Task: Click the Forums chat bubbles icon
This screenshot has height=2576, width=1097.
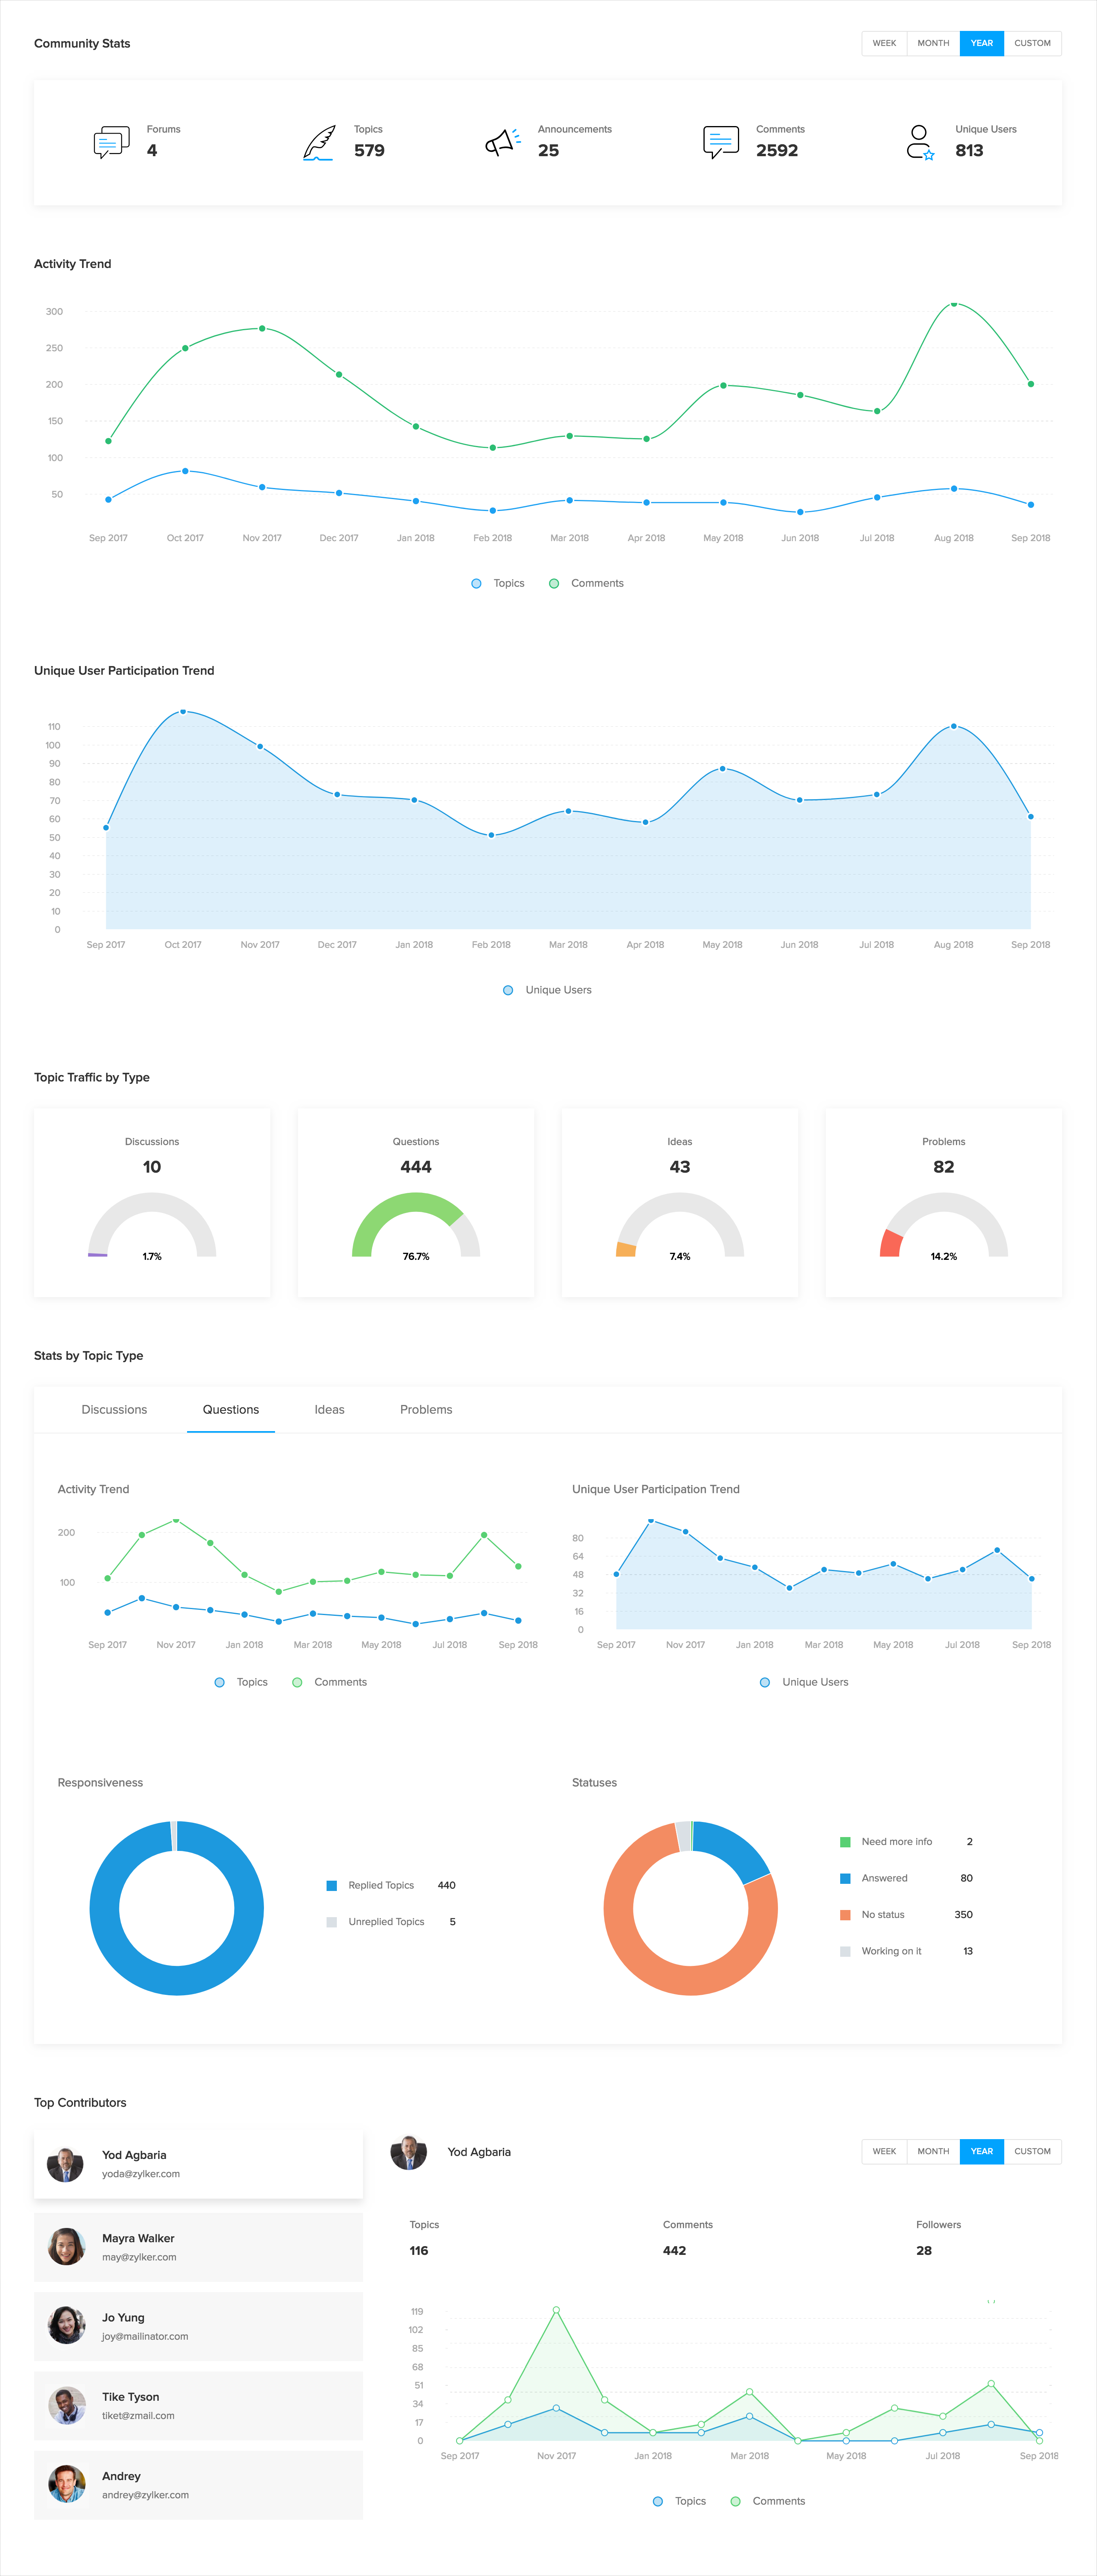Action: (111, 142)
